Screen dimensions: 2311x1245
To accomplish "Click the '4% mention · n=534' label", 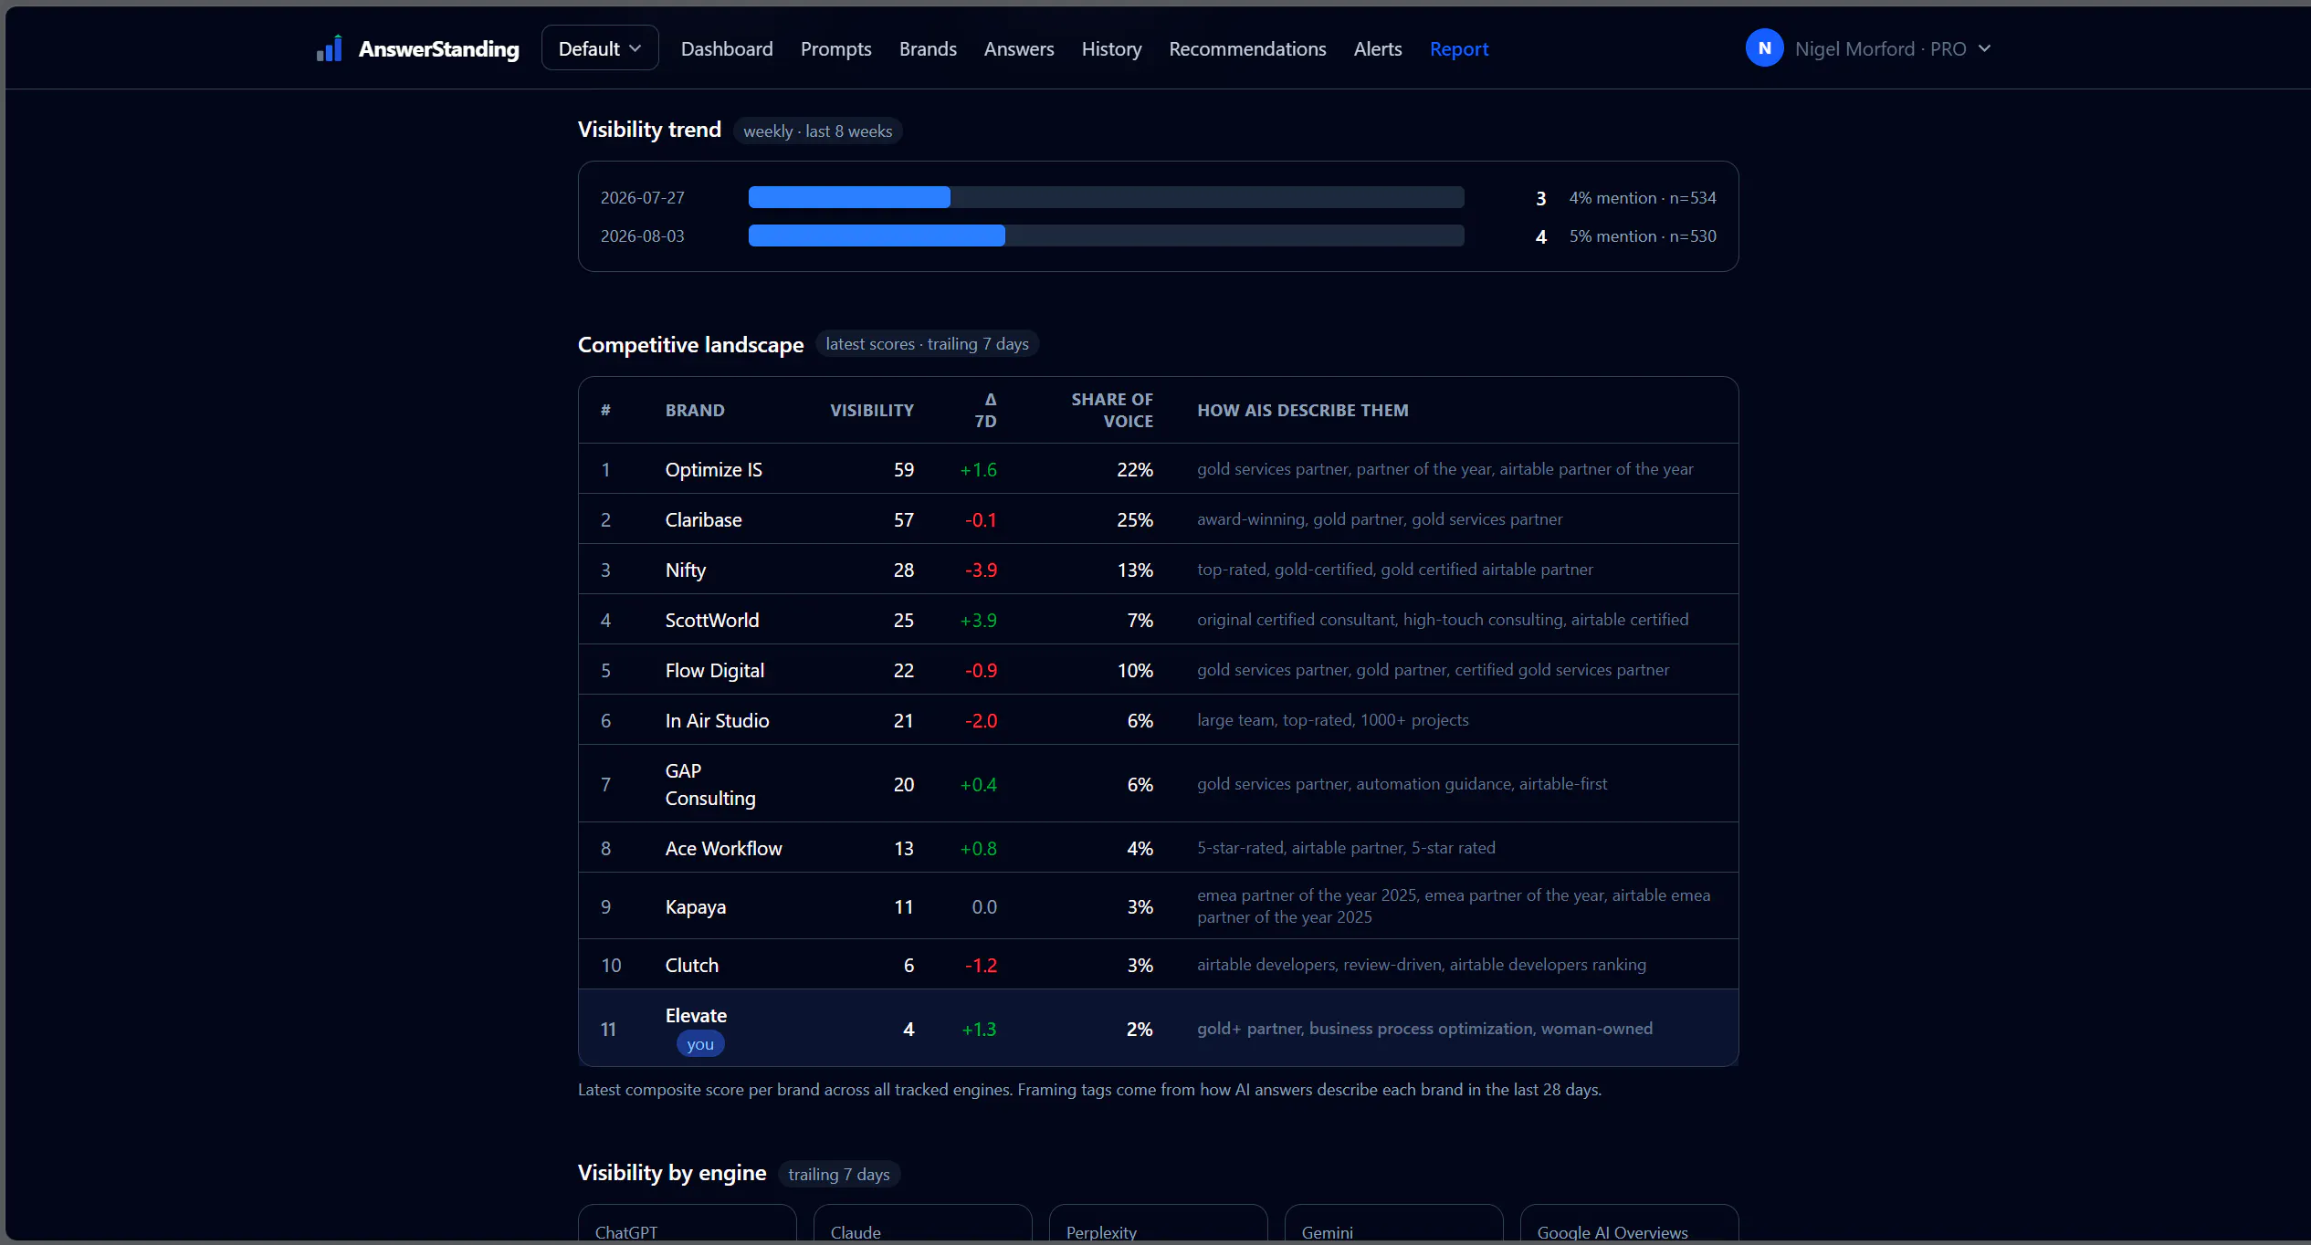I will click(x=1642, y=197).
